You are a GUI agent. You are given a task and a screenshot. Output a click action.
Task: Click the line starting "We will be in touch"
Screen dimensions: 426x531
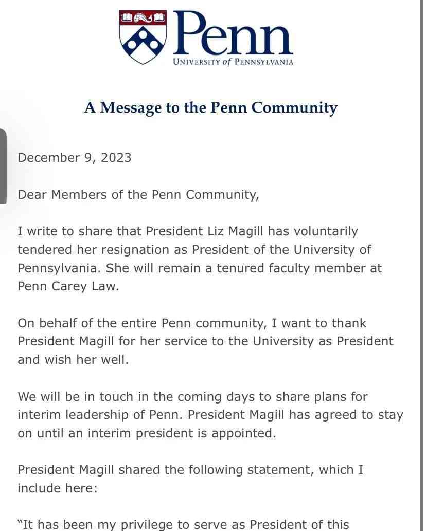tap(192, 396)
